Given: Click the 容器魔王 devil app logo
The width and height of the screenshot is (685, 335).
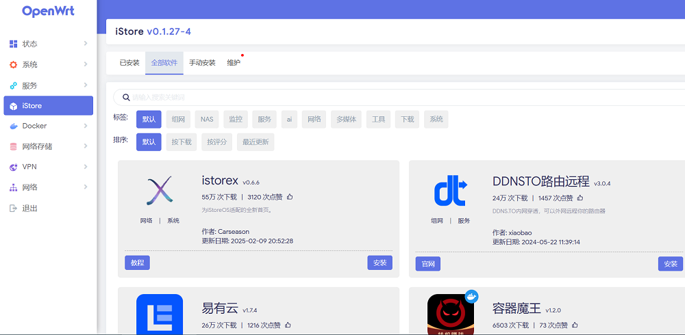Looking at the screenshot, I should tap(451, 314).
